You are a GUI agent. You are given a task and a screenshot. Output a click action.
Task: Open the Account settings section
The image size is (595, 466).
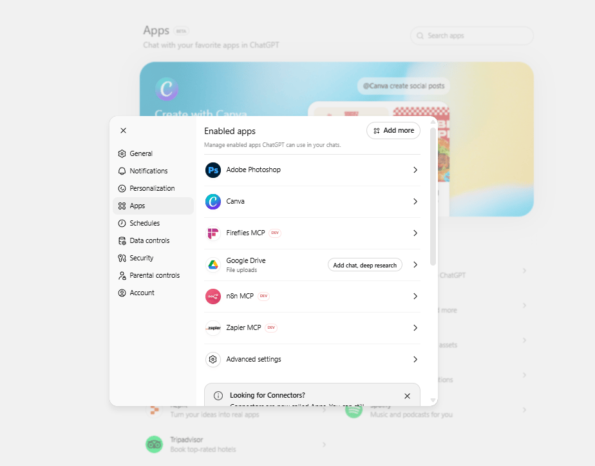141,292
